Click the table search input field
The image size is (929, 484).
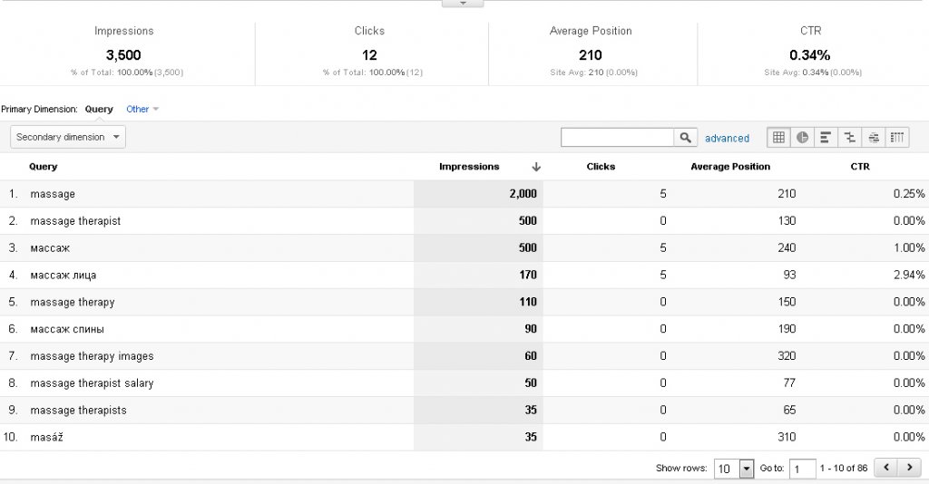[617, 138]
